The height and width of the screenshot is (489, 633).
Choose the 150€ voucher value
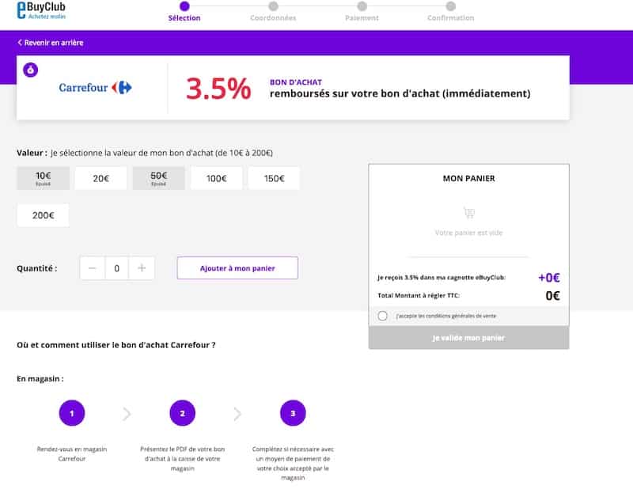274,178
